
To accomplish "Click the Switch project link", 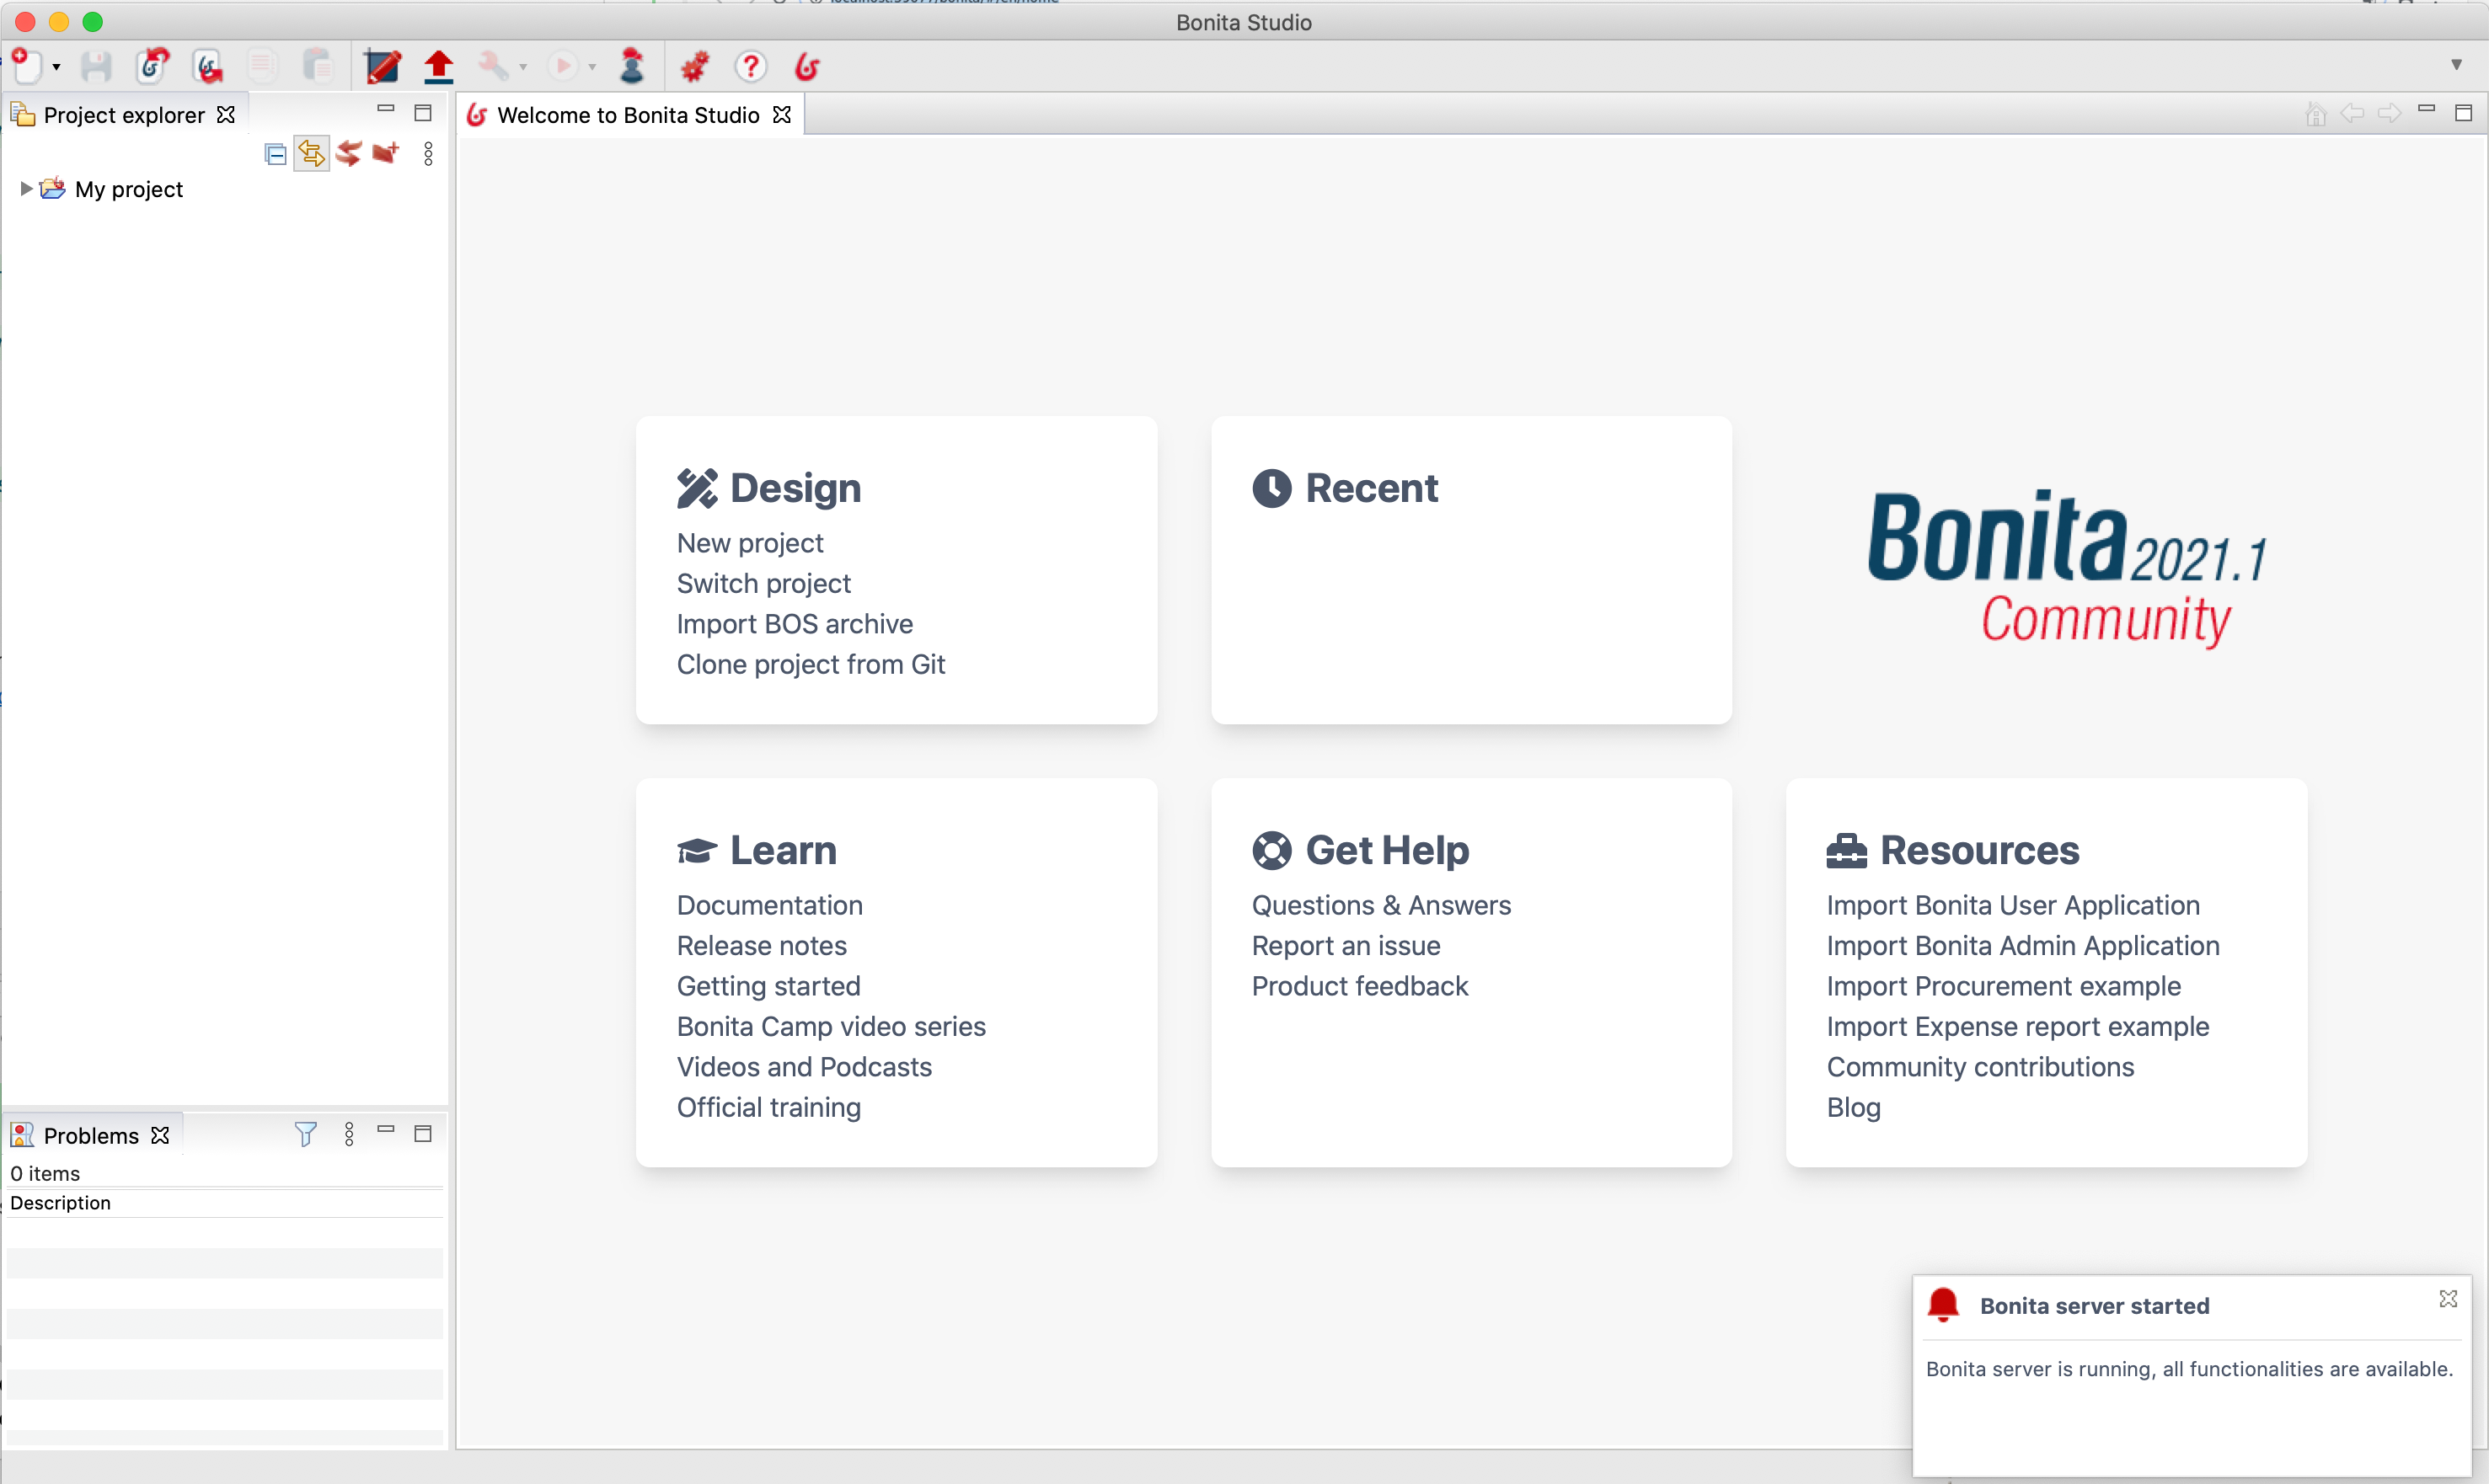I will coord(763,583).
